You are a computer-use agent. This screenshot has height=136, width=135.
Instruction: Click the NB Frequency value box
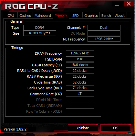(104, 39)
